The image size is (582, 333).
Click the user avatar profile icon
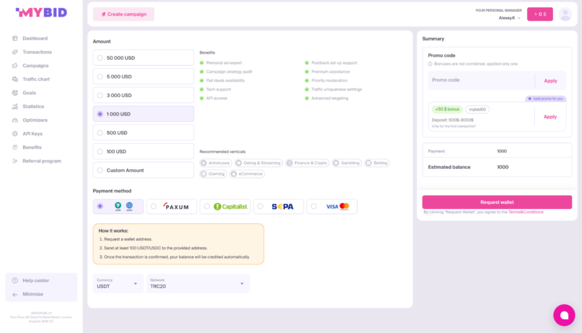(566, 14)
